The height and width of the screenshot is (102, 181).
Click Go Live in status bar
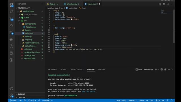pos(160,100)
